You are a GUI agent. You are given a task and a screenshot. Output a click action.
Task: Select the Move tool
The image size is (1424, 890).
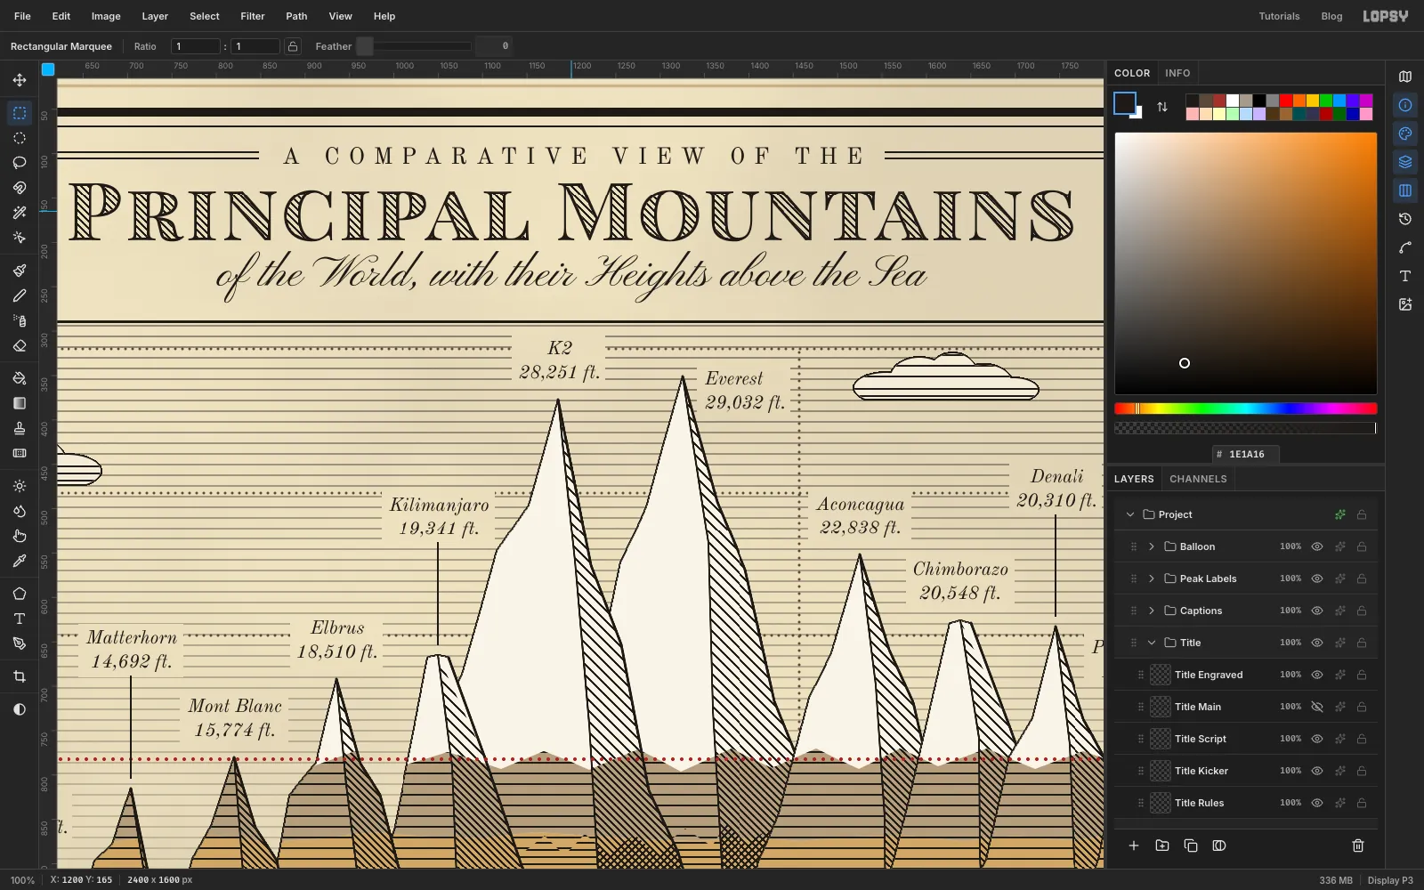click(x=20, y=80)
